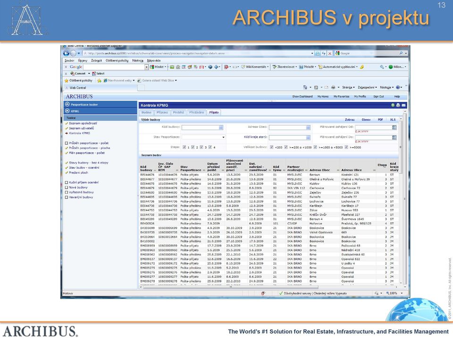Click the Select toolbar button
Image resolution: width=453 pixels, height=338 pixels.
coord(98,74)
